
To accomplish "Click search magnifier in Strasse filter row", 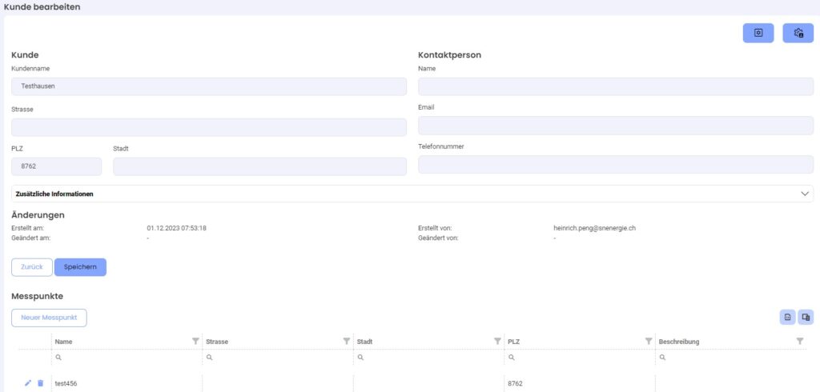I will pos(209,358).
